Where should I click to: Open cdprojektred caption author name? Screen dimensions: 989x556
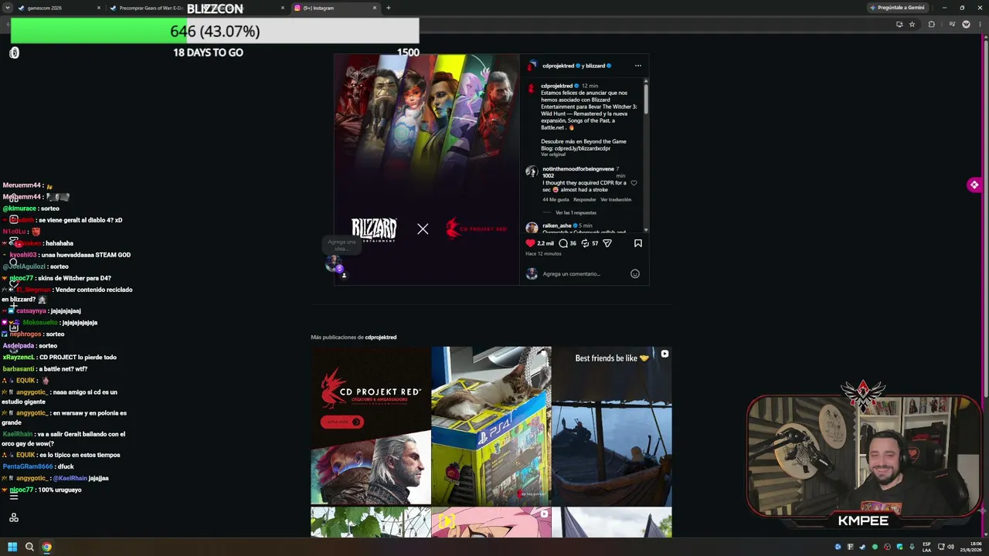[x=556, y=86]
